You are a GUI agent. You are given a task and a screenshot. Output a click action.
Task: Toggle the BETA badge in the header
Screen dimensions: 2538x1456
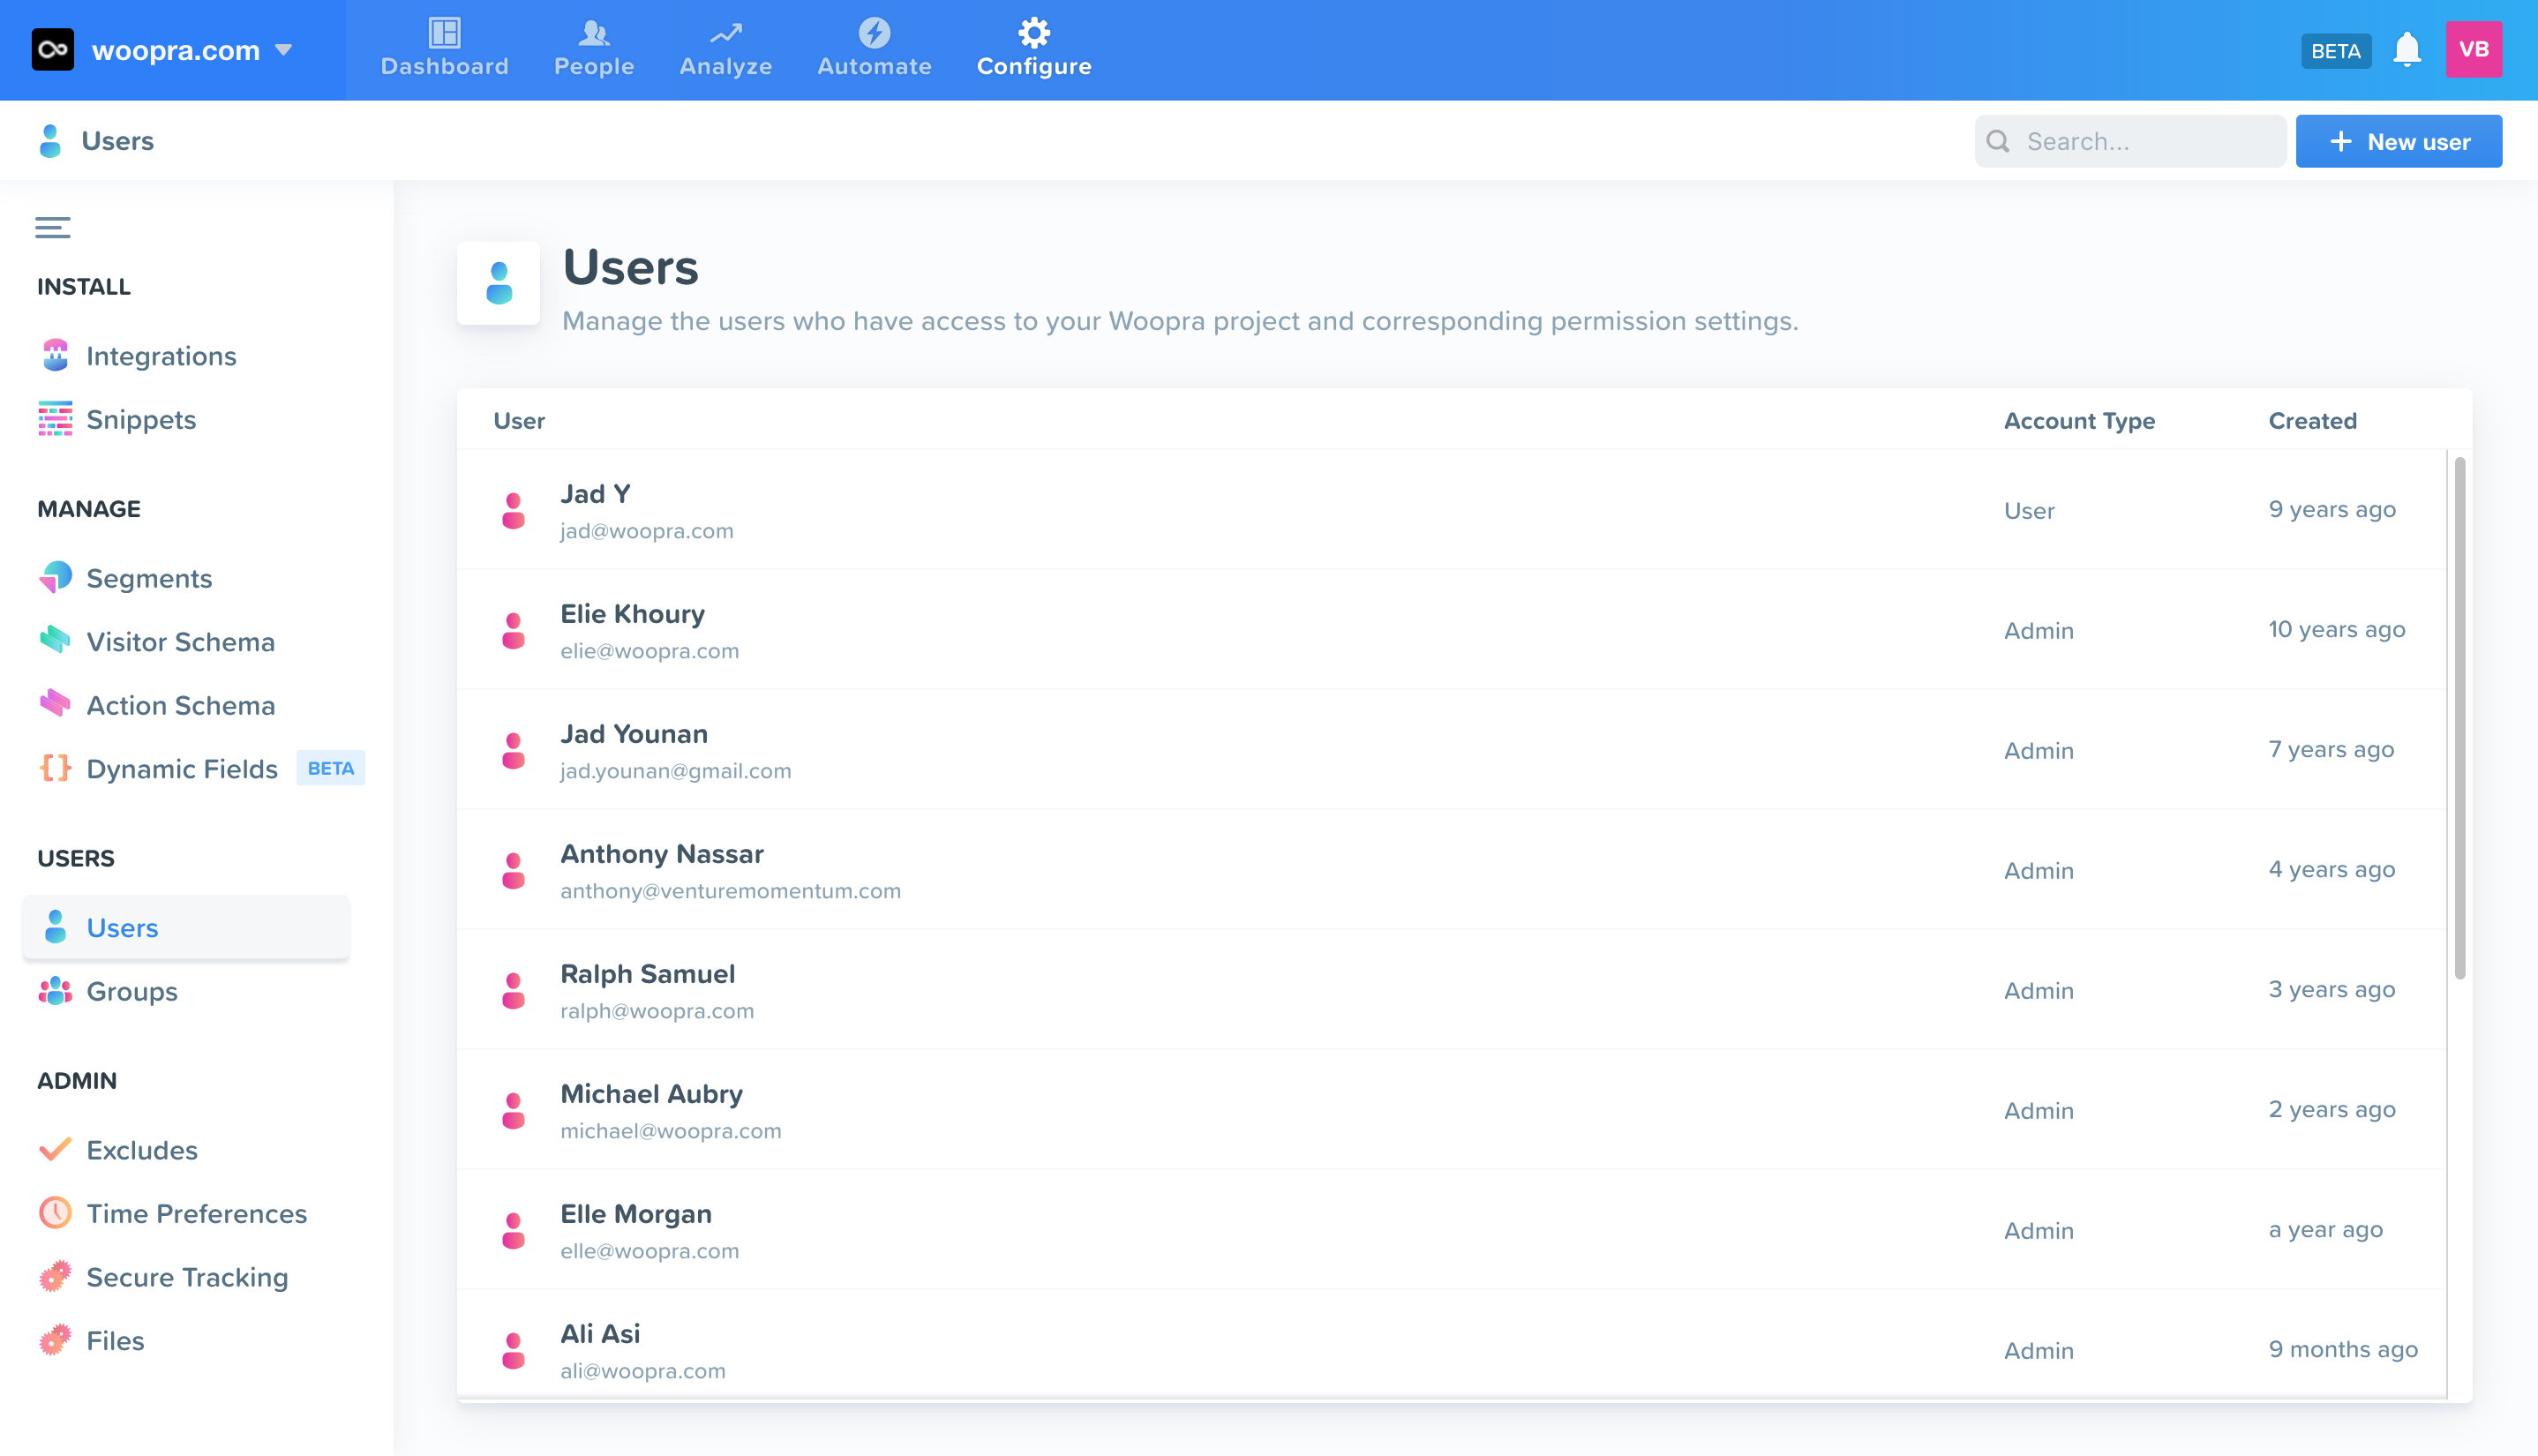coord(2335,51)
